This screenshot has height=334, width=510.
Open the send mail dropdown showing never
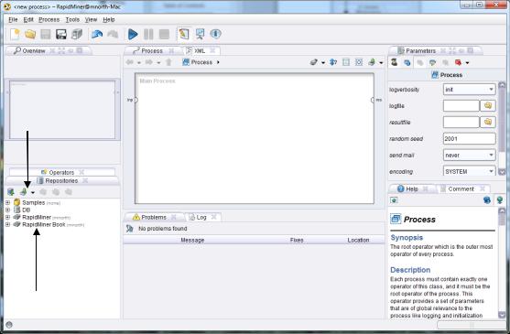pos(469,156)
